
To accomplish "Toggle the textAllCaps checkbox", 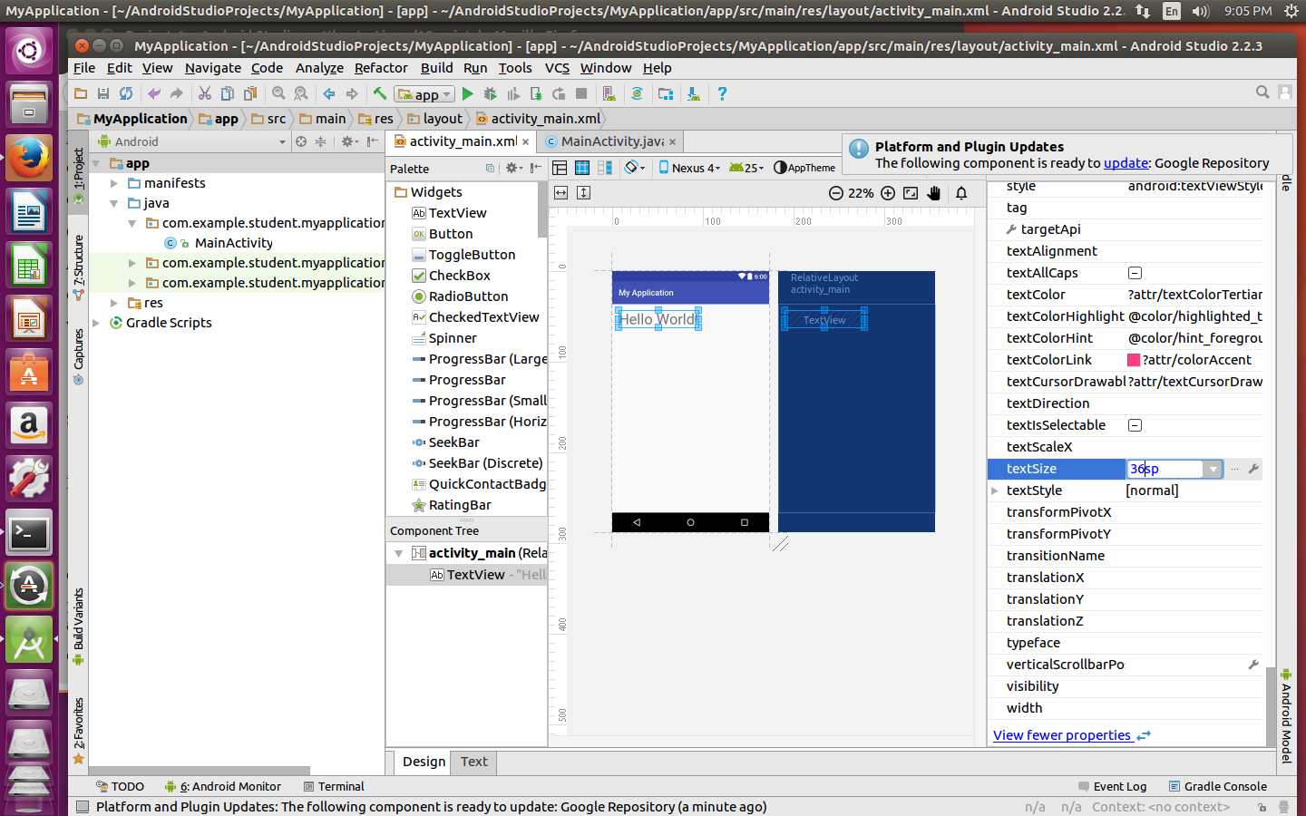I will pyautogui.click(x=1135, y=273).
